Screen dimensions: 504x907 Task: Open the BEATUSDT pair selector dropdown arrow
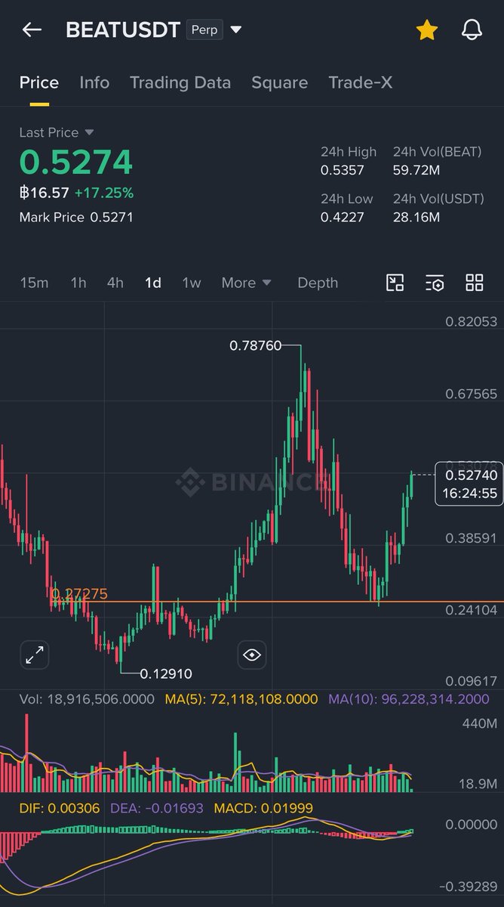click(236, 30)
